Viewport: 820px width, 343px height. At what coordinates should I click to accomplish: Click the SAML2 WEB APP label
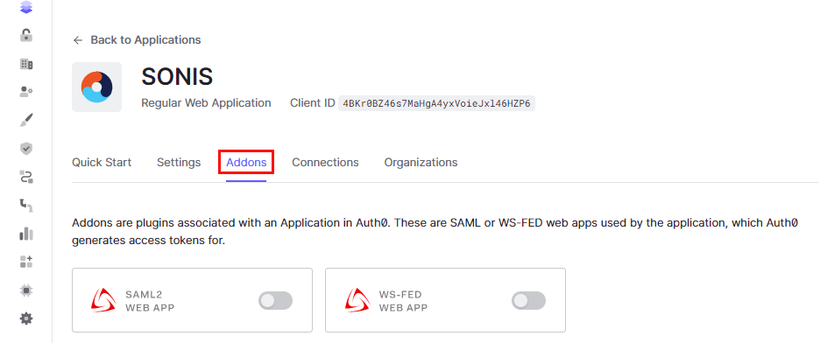[150, 301]
